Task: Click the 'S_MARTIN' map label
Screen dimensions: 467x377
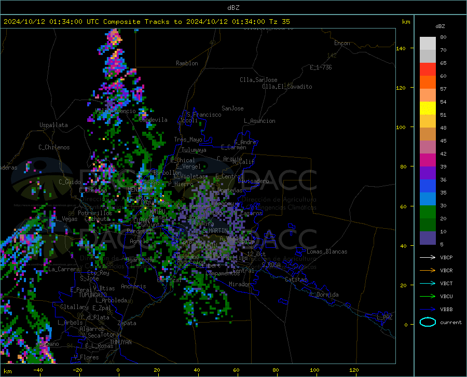Action: point(215,231)
